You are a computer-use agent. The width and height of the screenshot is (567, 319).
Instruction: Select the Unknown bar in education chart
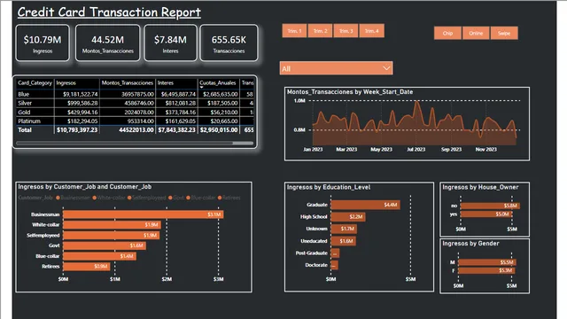(344, 229)
